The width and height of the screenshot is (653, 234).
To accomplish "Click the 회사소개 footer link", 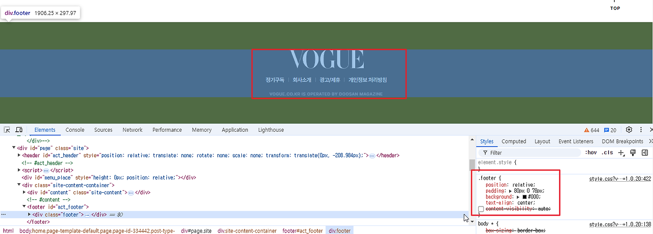I will (302, 80).
